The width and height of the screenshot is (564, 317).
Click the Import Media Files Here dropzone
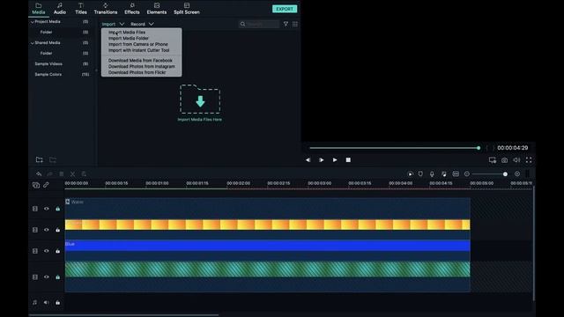click(200, 103)
